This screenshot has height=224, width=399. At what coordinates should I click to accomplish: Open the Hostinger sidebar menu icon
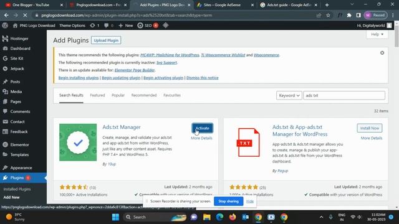coord(5,39)
